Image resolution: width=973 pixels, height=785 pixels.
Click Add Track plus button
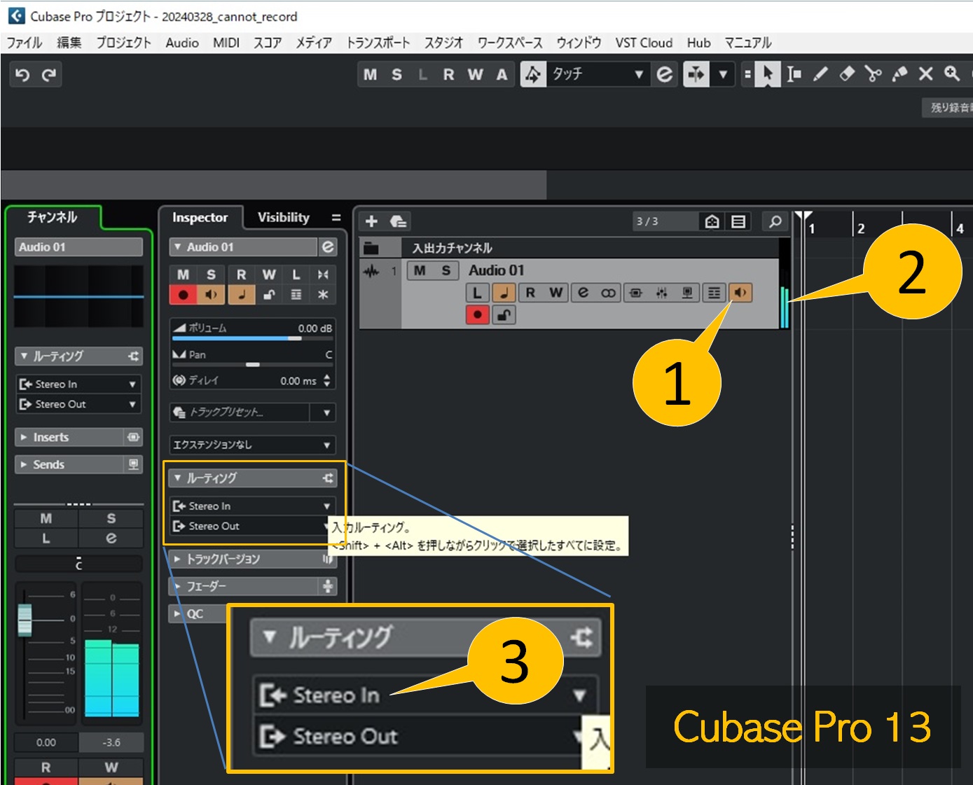pos(371,221)
